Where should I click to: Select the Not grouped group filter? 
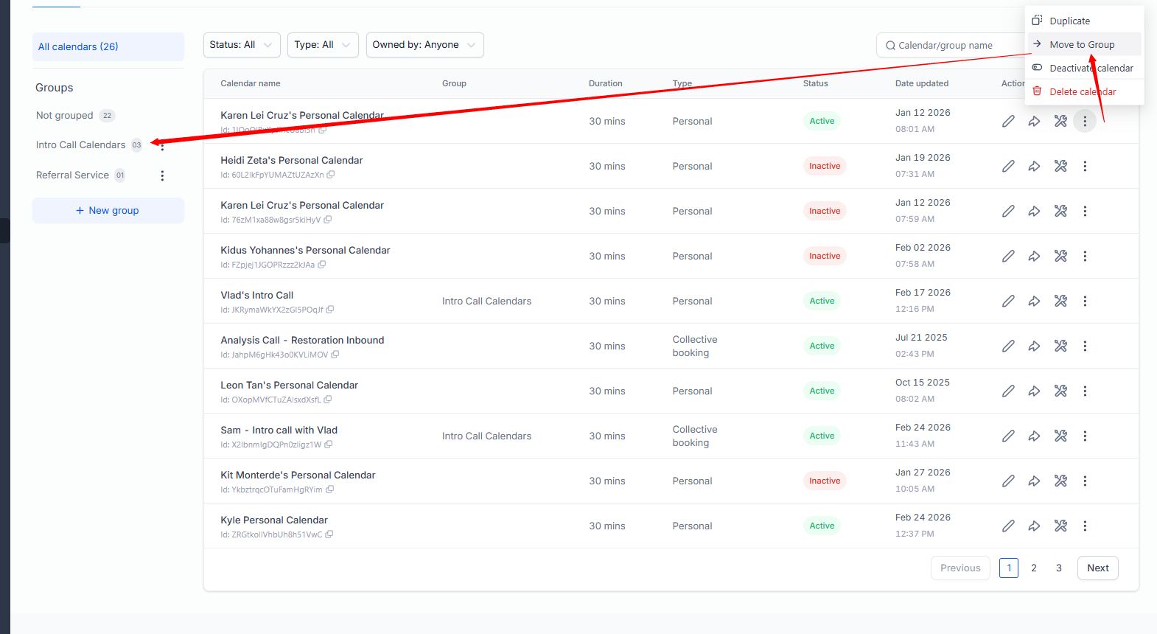pyautogui.click(x=65, y=116)
